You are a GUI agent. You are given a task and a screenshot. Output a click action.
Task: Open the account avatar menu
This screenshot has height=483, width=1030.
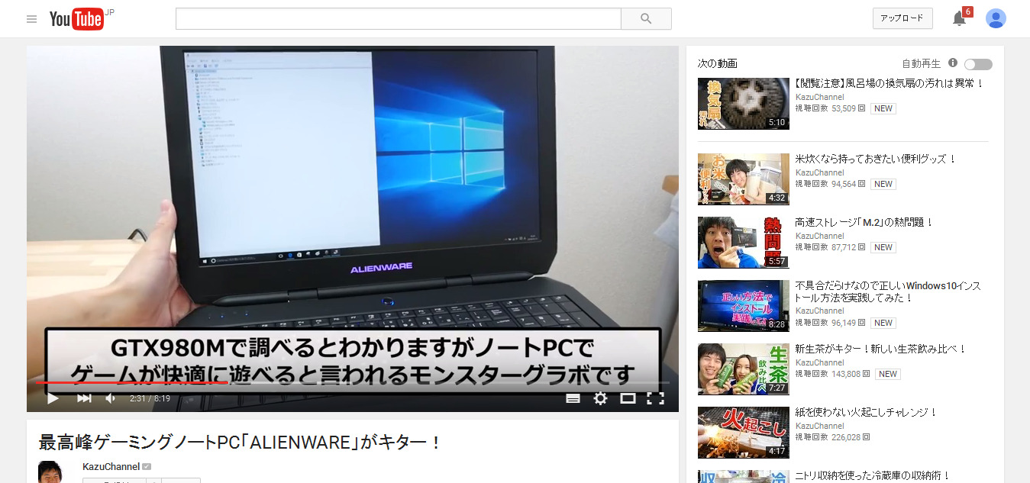pyautogui.click(x=996, y=19)
